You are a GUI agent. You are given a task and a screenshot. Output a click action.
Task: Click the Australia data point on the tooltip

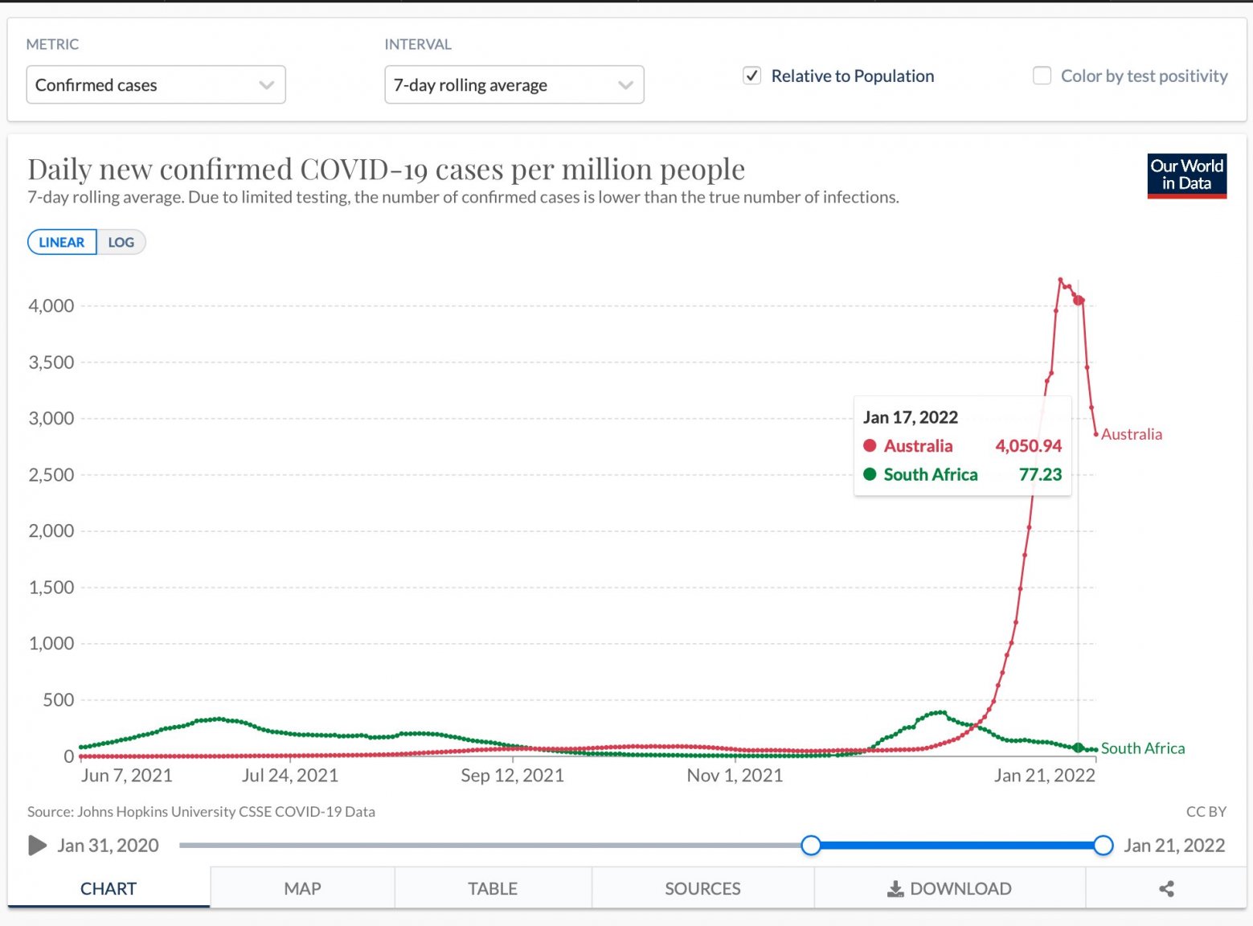(x=870, y=446)
